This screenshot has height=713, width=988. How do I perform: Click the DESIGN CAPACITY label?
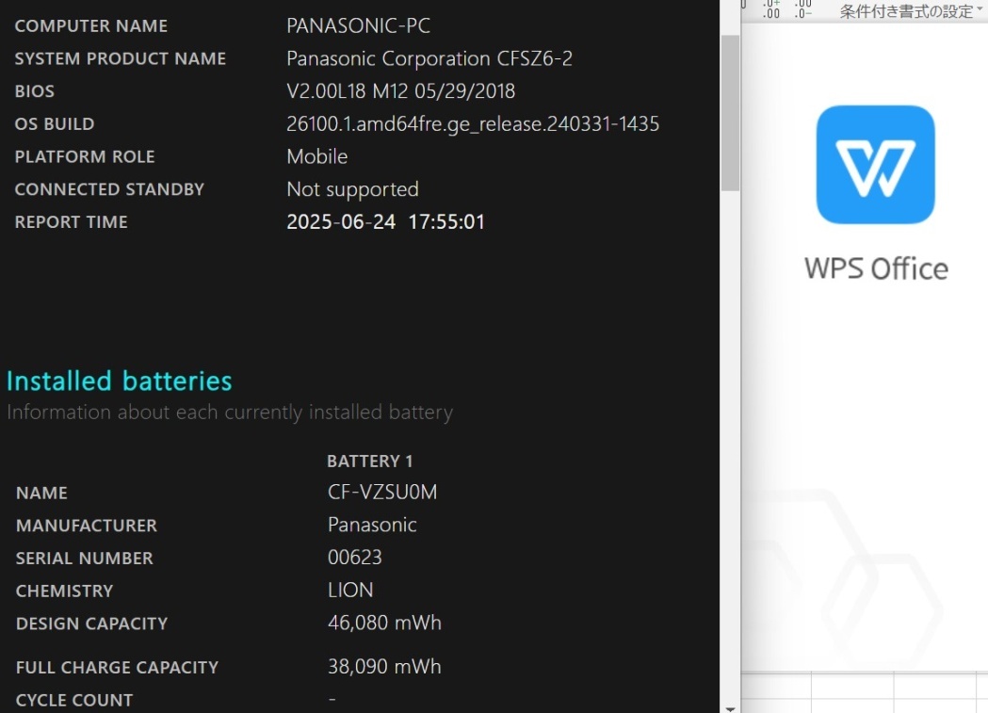pyautogui.click(x=92, y=624)
